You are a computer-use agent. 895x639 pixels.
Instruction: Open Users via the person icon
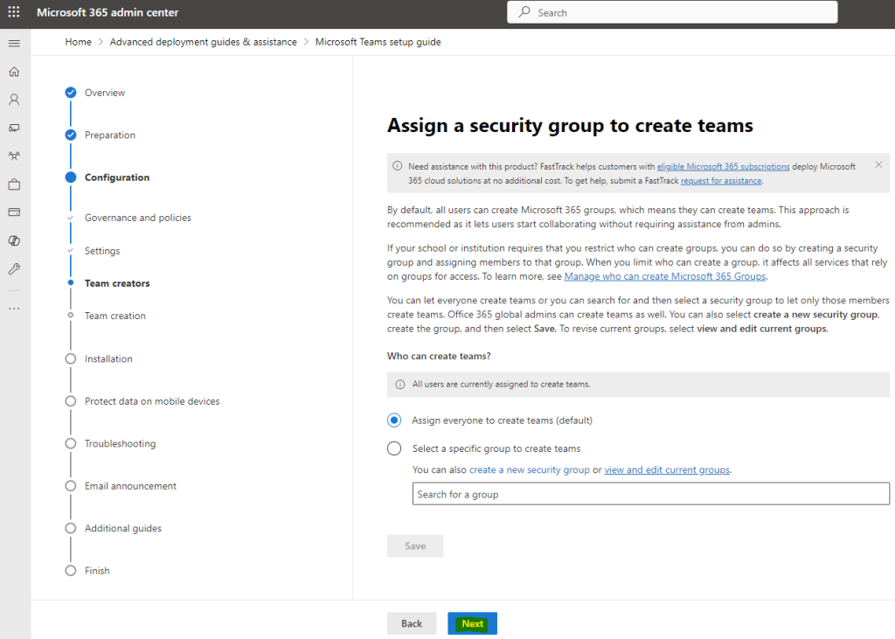pyautogui.click(x=14, y=100)
